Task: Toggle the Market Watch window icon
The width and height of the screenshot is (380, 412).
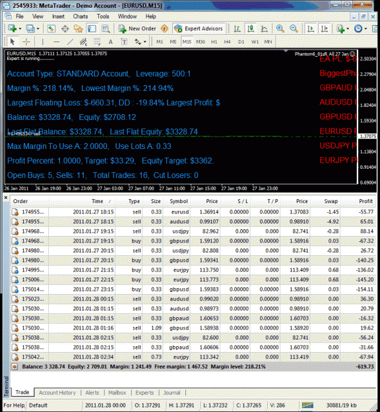Action: tap(51, 28)
